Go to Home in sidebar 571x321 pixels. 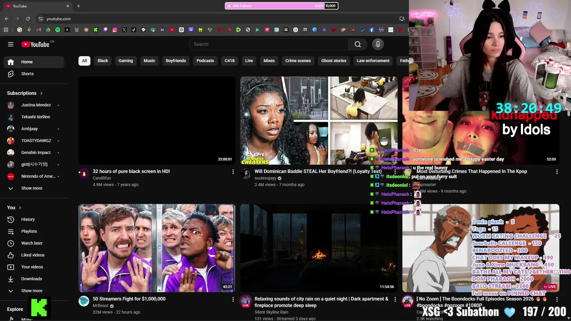point(34,62)
